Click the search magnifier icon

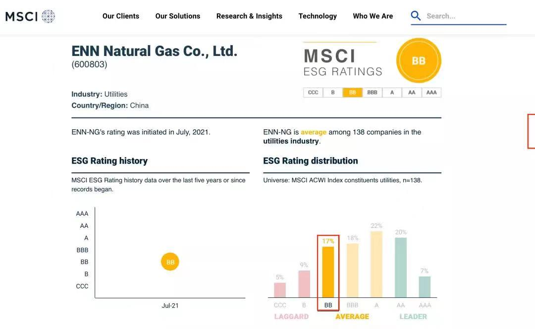416,16
